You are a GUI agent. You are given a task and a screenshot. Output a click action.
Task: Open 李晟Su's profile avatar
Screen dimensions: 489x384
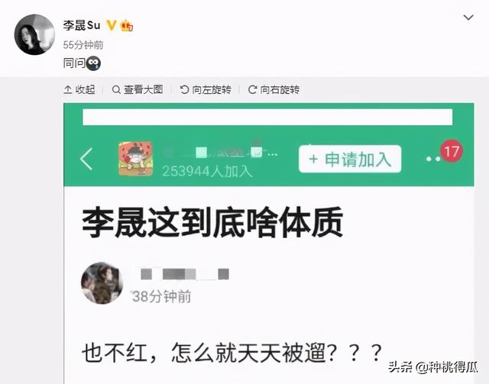pyautogui.click(x=34, y=34)
